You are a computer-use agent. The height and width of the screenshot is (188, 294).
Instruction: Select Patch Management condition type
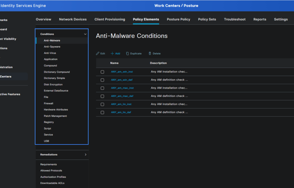55,116
